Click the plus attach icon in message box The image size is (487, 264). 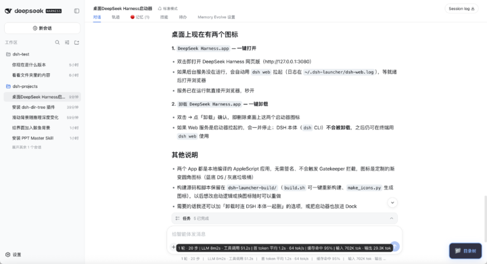click(173, 247)
